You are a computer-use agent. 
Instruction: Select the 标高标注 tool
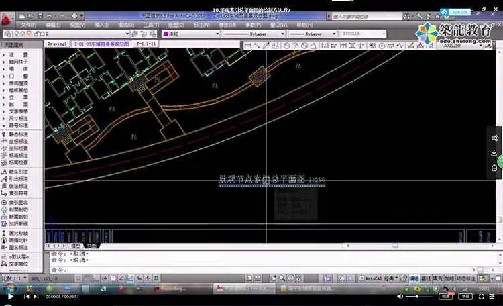coord(18,156)
